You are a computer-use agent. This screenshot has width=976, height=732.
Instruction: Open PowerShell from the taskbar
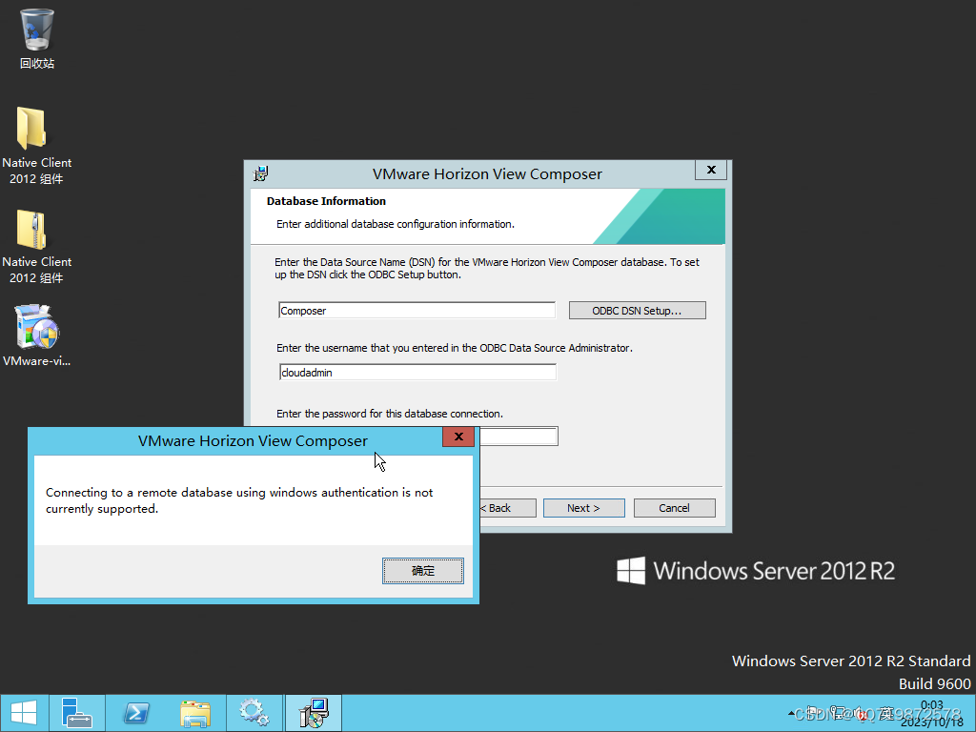pos(136,713)
